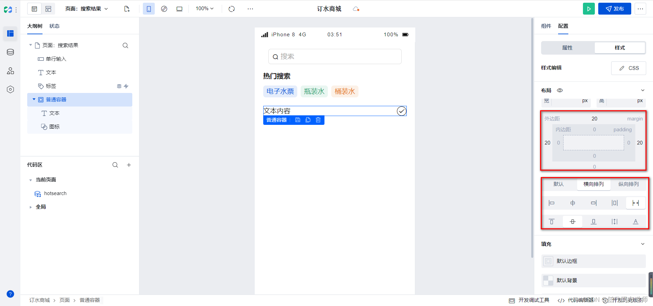Open the outline tree panel icon in top toolbar
This screenshot has height=306, width=653.
click(34, 9)
